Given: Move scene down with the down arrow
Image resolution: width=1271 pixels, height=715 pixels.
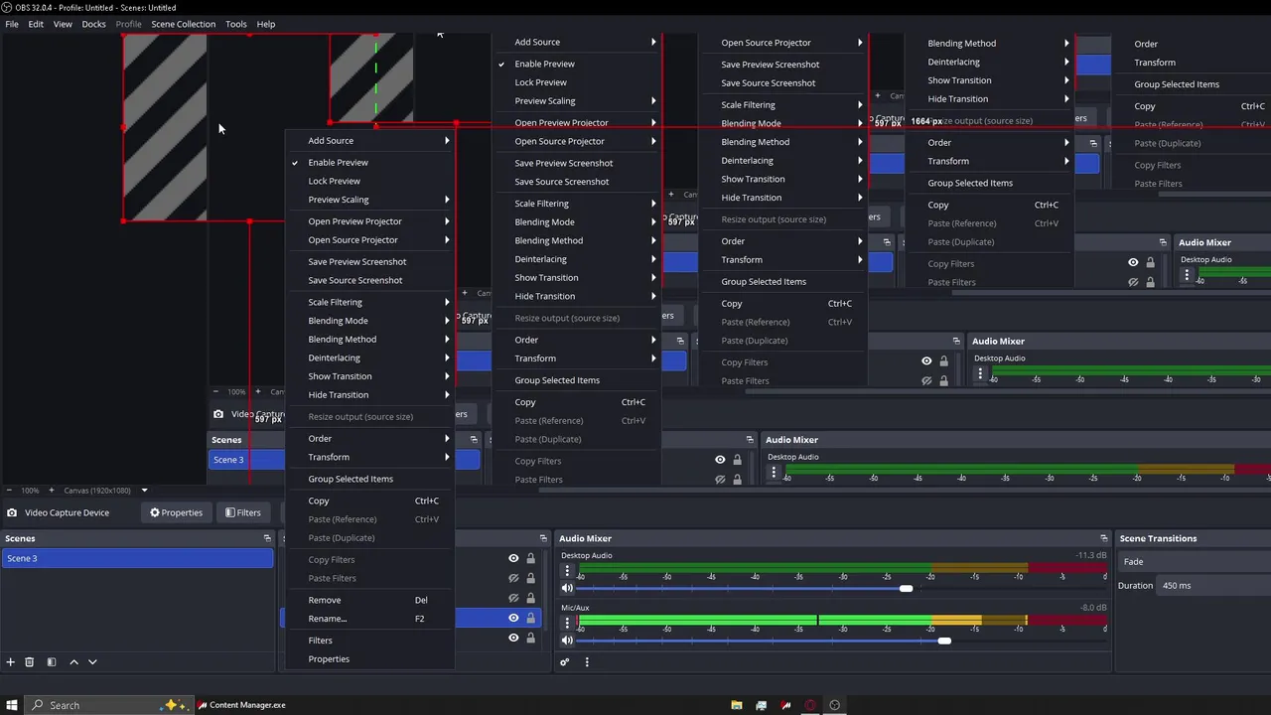Looking at the screenshot, I should tap(92, 662).
